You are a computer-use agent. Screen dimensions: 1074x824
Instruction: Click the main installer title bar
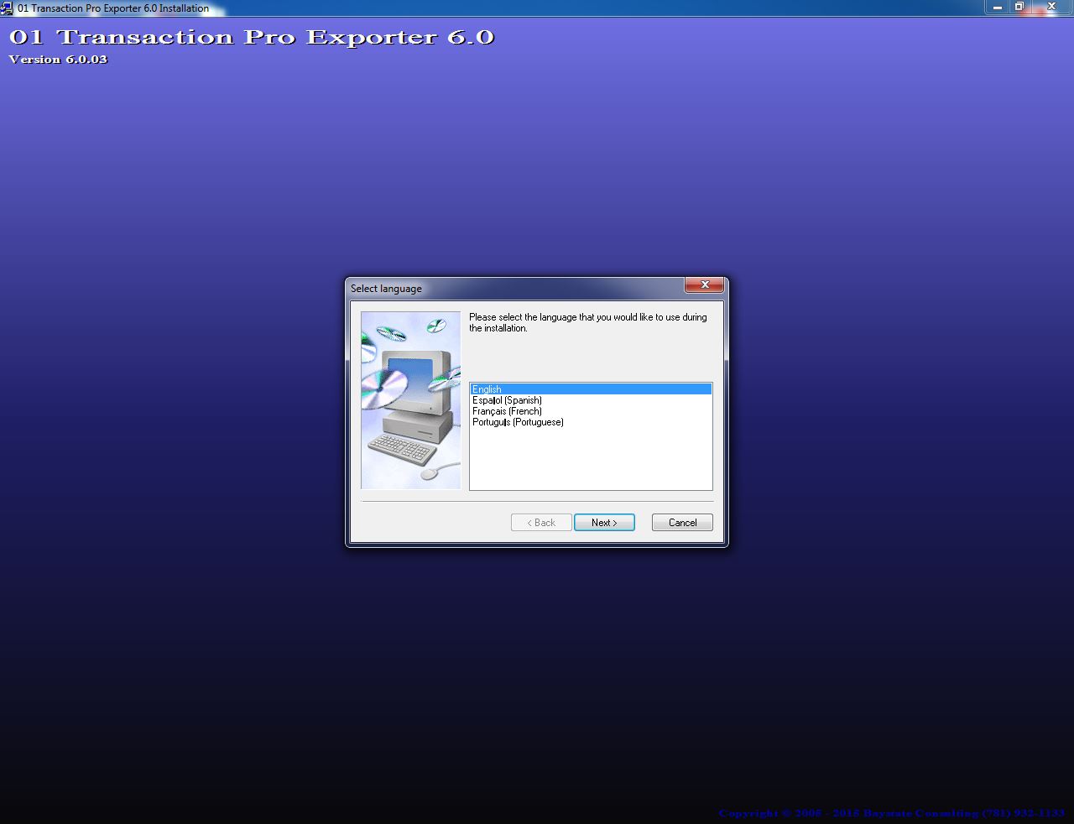point(503,8)
